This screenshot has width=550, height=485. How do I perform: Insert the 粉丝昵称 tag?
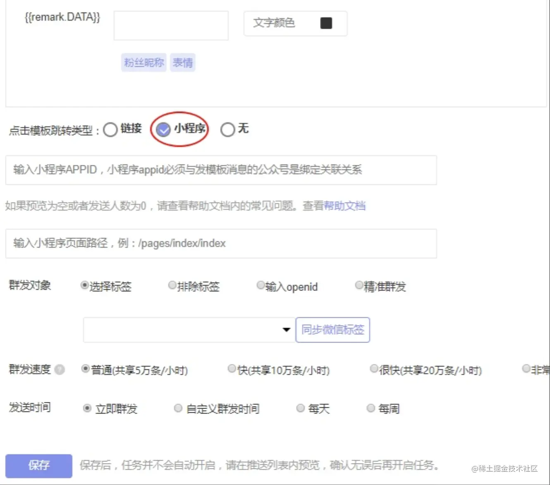click(x=144, y=62)
